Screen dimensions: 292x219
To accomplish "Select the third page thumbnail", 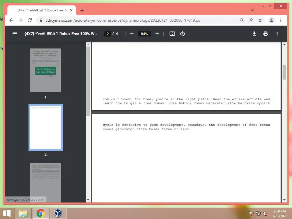I will 45,183.
